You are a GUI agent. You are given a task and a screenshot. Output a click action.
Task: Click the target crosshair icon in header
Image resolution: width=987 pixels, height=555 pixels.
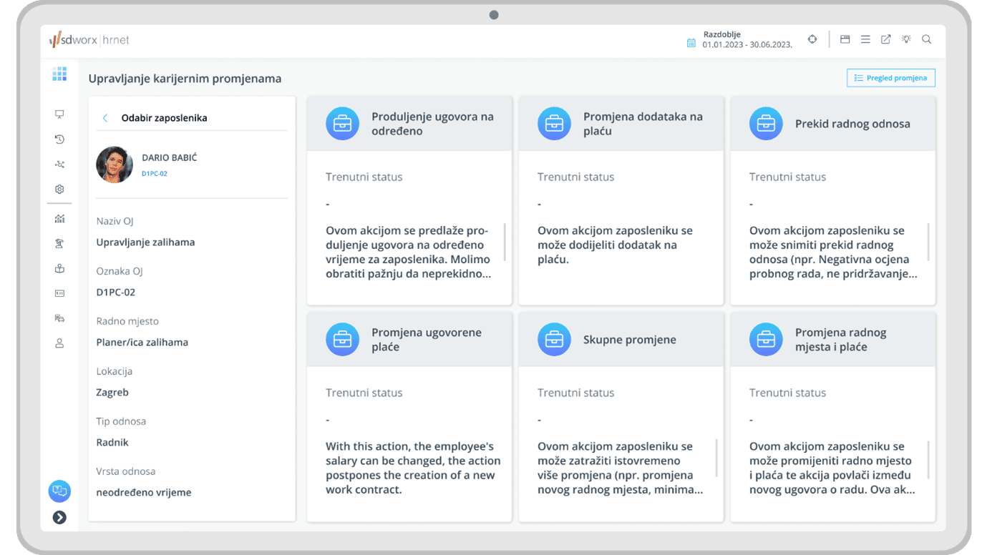[x=812, y=39]
